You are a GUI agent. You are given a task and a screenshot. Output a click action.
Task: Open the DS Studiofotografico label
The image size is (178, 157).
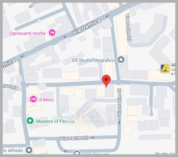coord(93,60)
